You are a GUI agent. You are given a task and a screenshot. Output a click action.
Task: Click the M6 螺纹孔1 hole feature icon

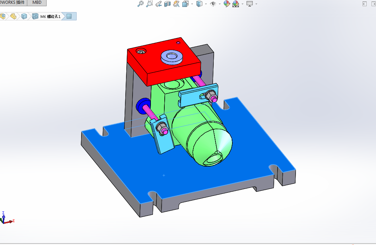35,16
